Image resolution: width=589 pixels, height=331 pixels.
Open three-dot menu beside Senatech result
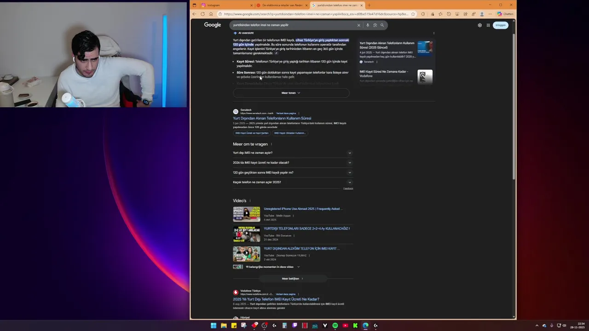(299, 113)
